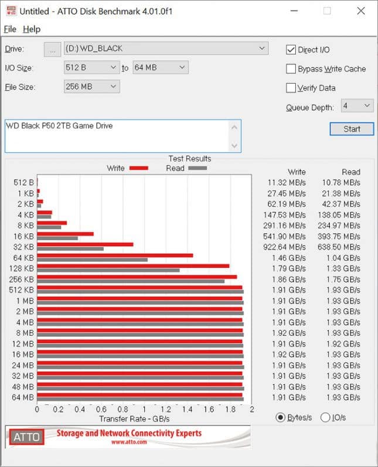Click the 128 KB read value 1.33 GB/s
Screen dimensions: 378x467
[x=343, y=268]
